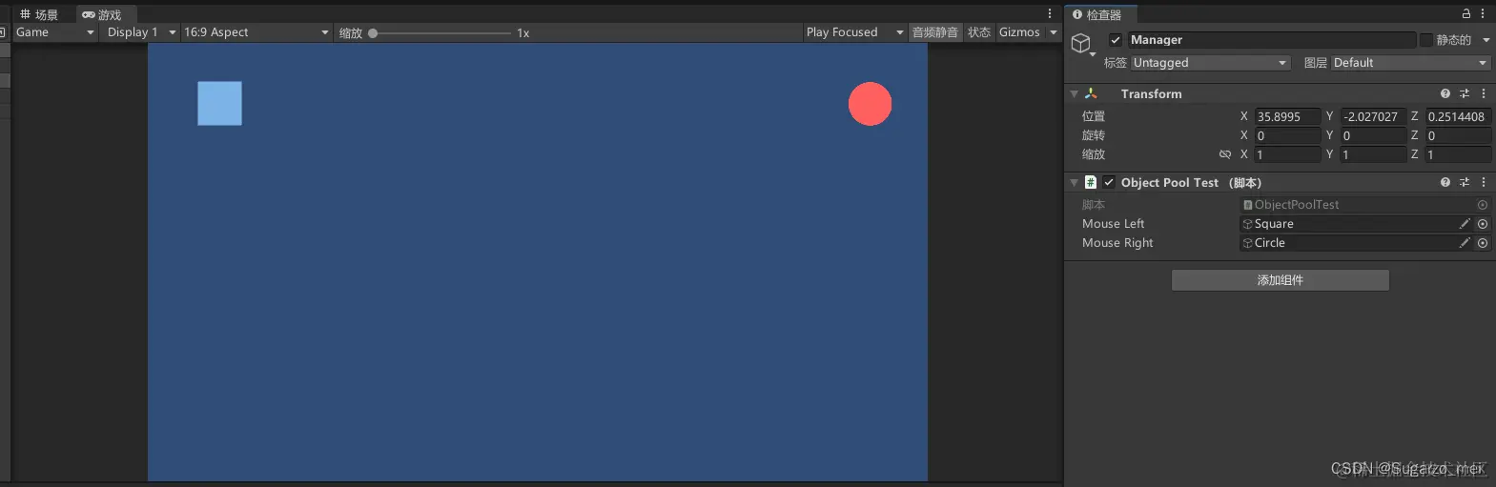
Task: Click the 缩放 scale X field
Action: pos(1287,154)
